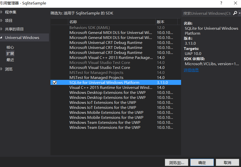Click version 3.13.0 in the list
This screenshot has height=167, width=241.
tap(162, 82)
